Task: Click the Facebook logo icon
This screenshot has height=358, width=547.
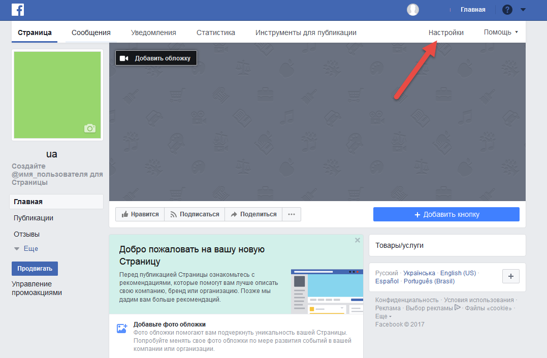Action: [x=18, y=10]
